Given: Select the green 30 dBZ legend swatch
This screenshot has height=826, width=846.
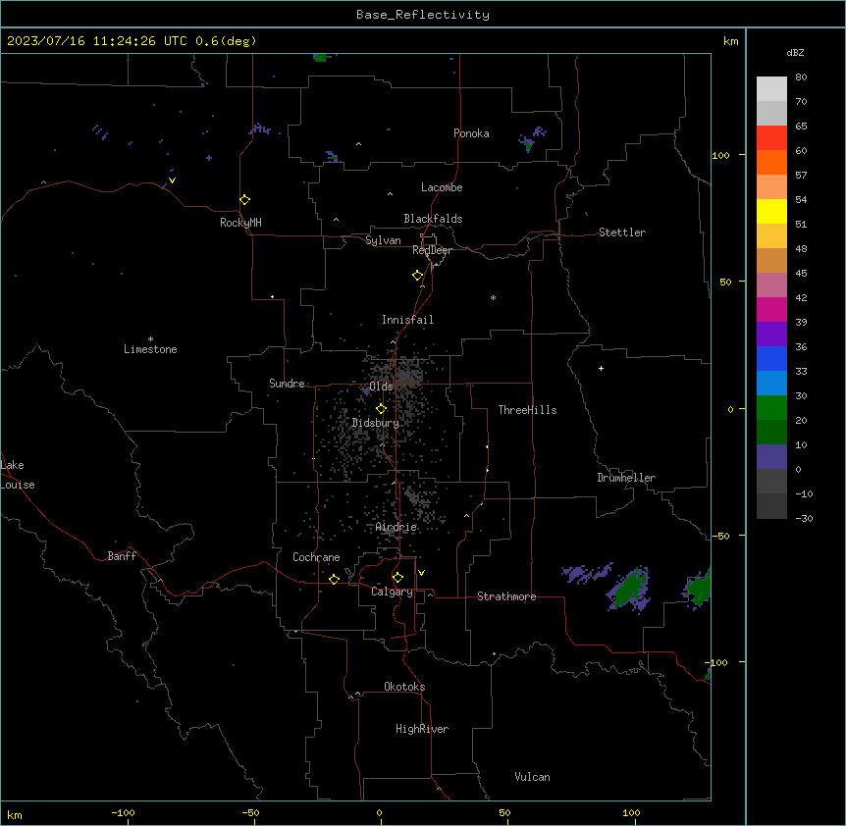Looking at the screenshot, I should coord(771,408).
